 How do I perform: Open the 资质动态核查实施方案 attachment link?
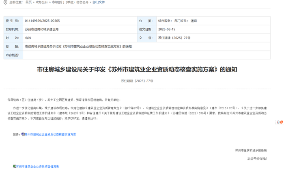tap(50, 134)
